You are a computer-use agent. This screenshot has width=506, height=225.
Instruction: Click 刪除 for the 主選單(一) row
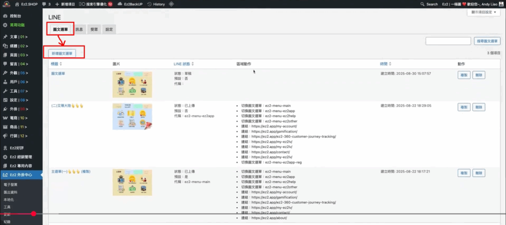(479, 173)
